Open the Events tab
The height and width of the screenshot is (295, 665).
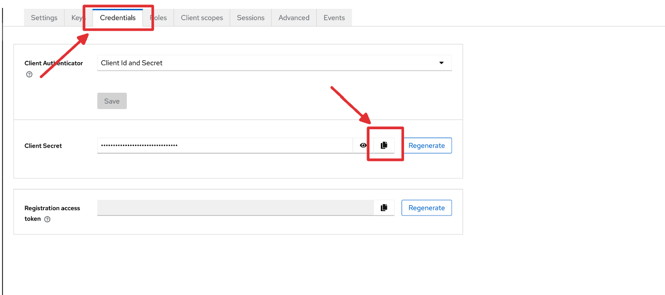pyautogui.click(x=334, y=18)
